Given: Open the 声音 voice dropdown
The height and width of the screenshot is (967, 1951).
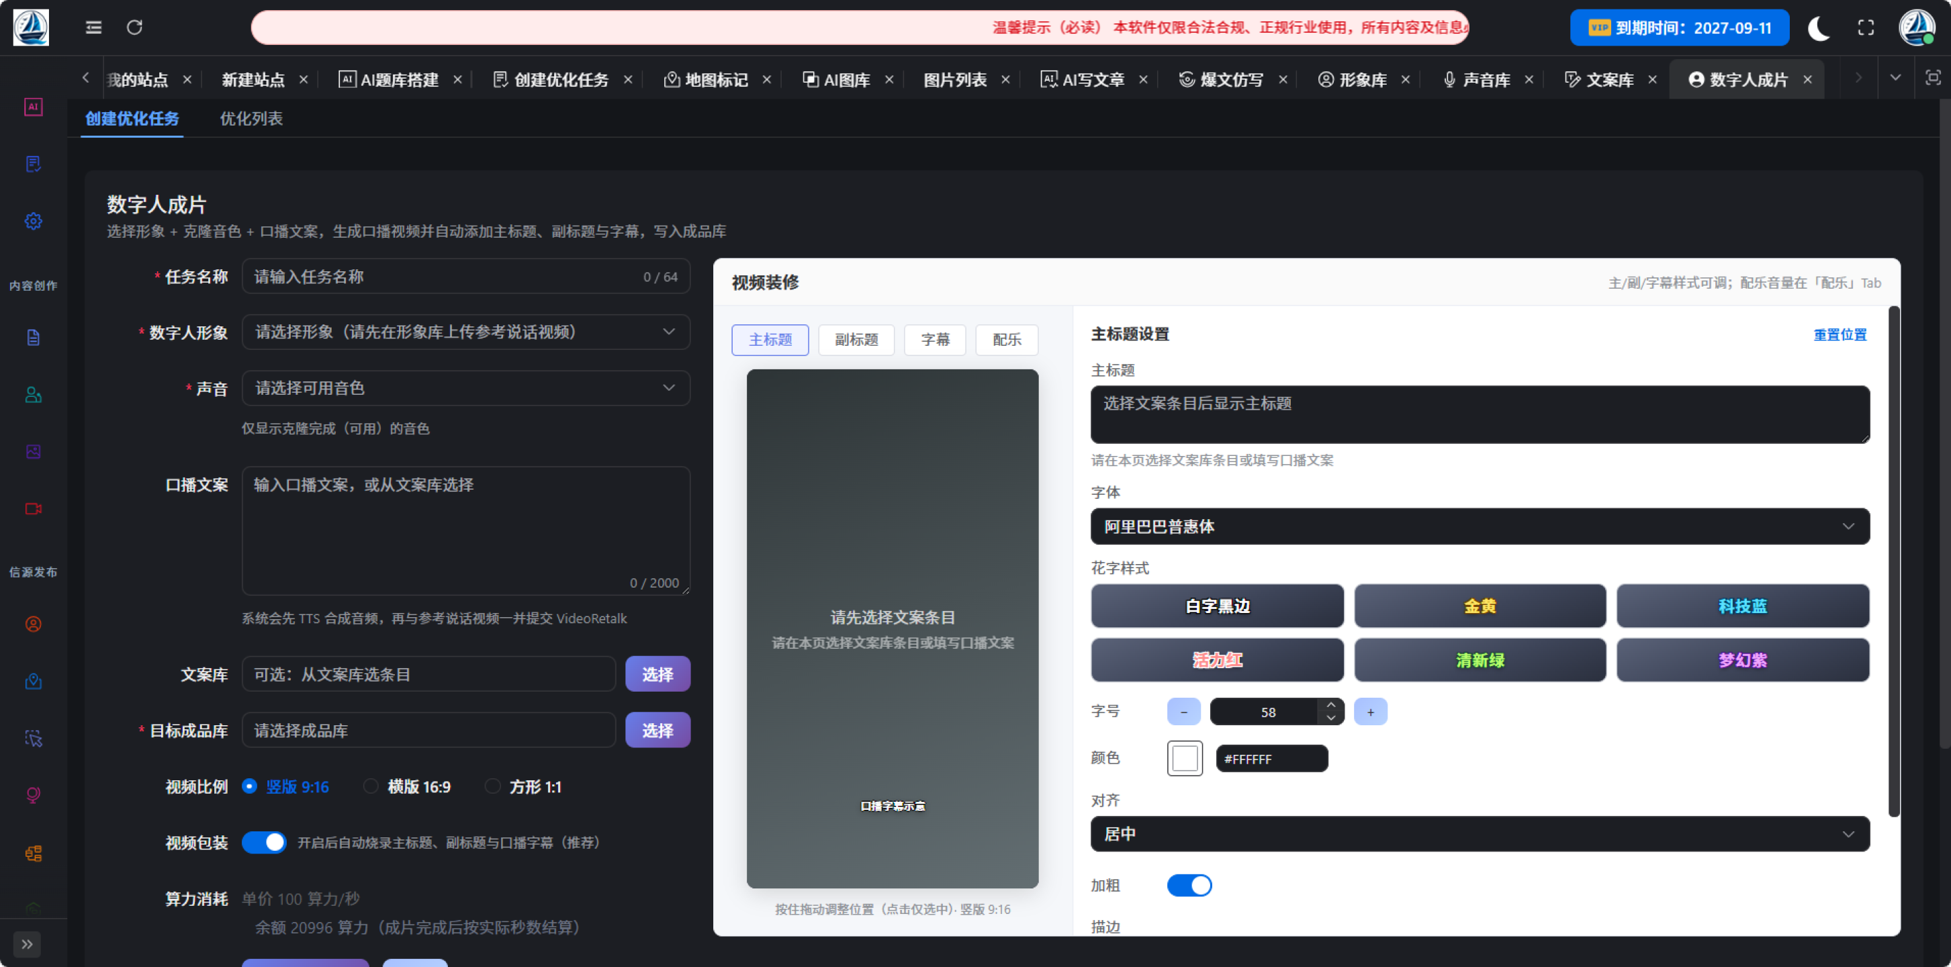Looking at the screenshot, I should (466, 387).
